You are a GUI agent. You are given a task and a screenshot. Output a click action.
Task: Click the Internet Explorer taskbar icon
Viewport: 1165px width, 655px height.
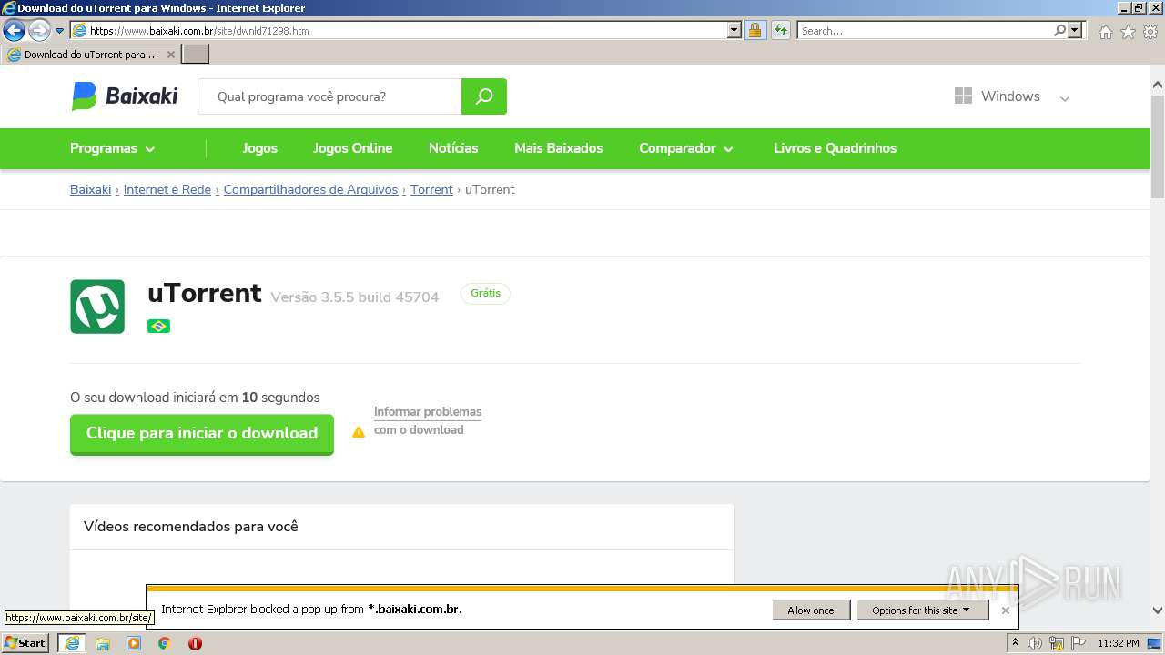click(71, 643)
